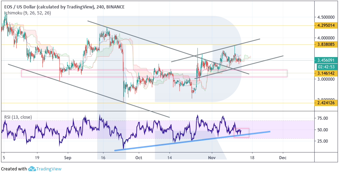Click the 3.000000 price axis value
This screenshot has height=175, width=339.
click(326, 79)
